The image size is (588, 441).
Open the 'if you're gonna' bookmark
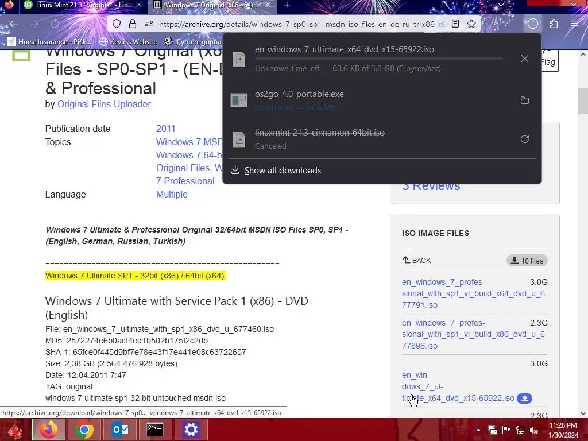click(x=193, y=41)
